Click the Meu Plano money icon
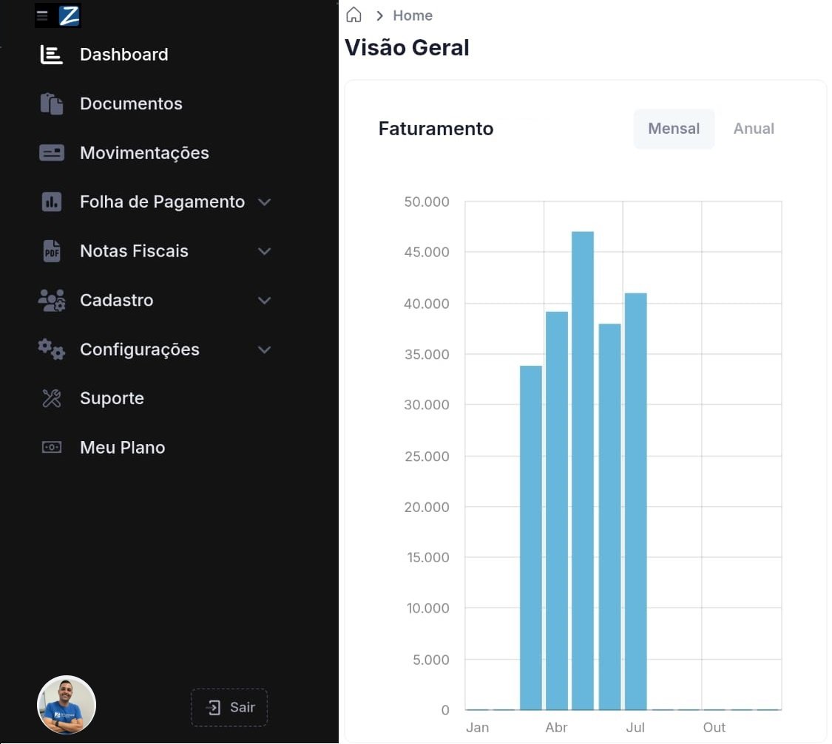Screen dimensions: 832x744 51,448
